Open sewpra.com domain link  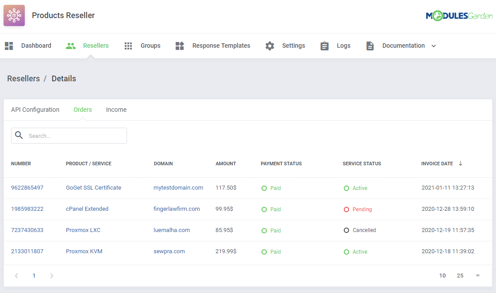pyautogui.click(x=169, y=251)
